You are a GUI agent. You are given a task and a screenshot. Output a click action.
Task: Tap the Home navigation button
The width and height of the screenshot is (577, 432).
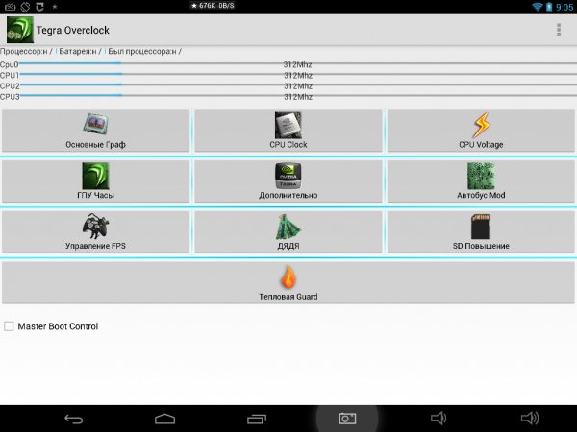pos(164,419)
